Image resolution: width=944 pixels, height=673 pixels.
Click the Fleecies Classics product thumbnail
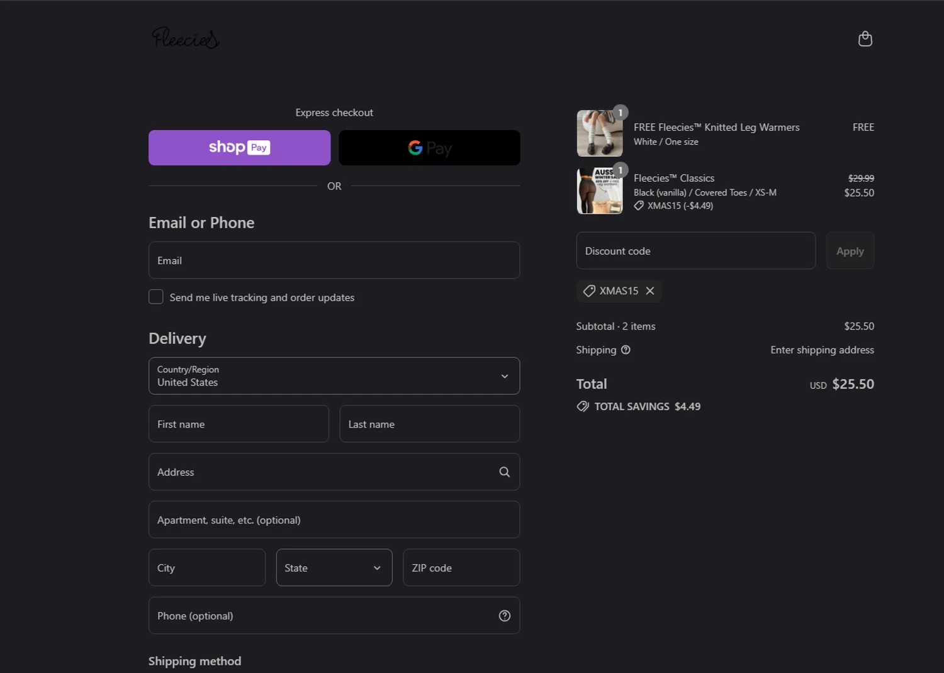(600, 191)
